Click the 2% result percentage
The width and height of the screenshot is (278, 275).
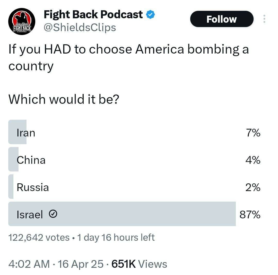(x=253, y=187)
